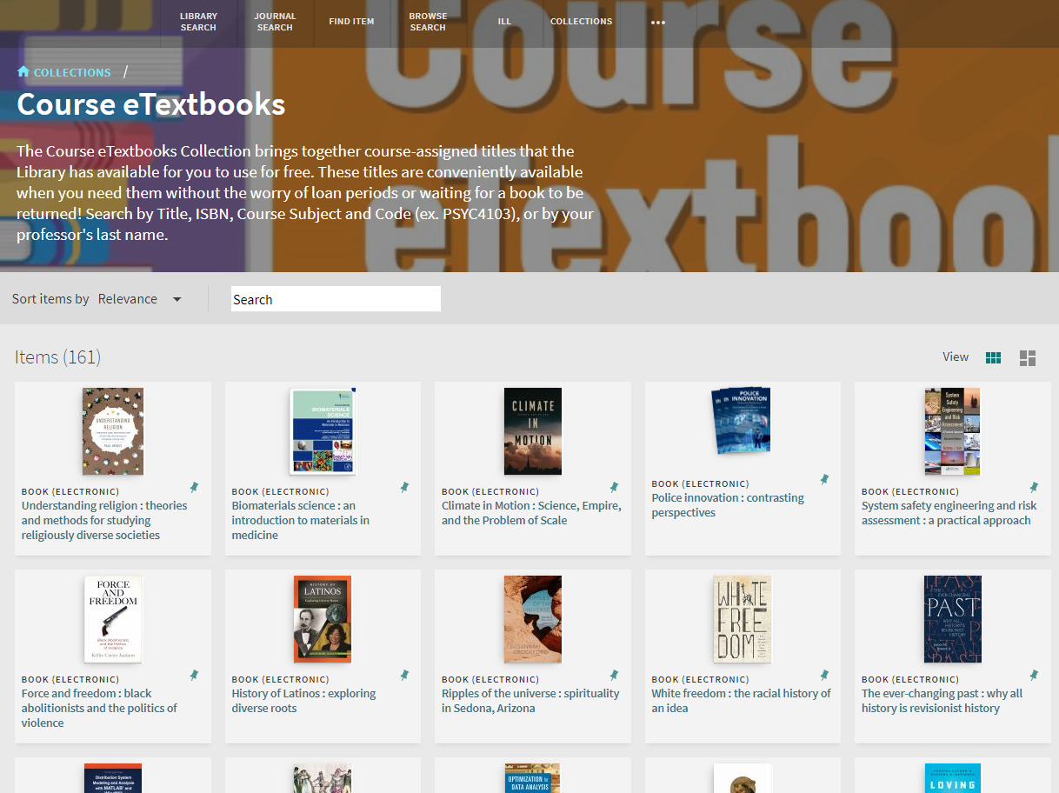Screen dimensions: 1059x793
Task: Expand the ellipsis navigation menu
Action: (657, 23)
